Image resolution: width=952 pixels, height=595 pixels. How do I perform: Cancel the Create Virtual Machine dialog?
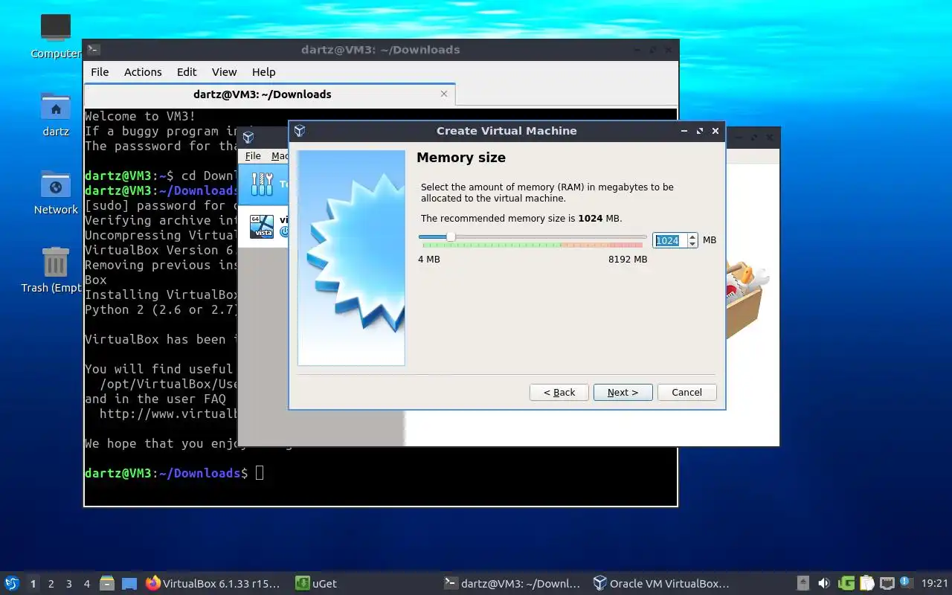pos(686,393)
